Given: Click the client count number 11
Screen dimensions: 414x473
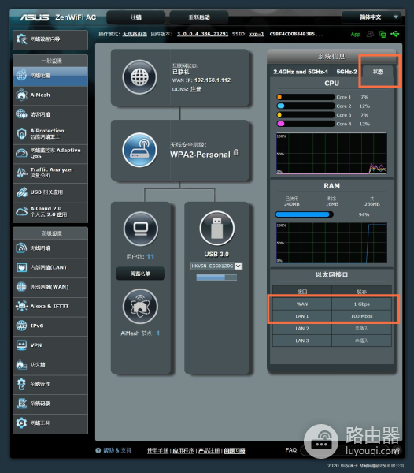Looking at the screenshot, I should coord(150,257).
